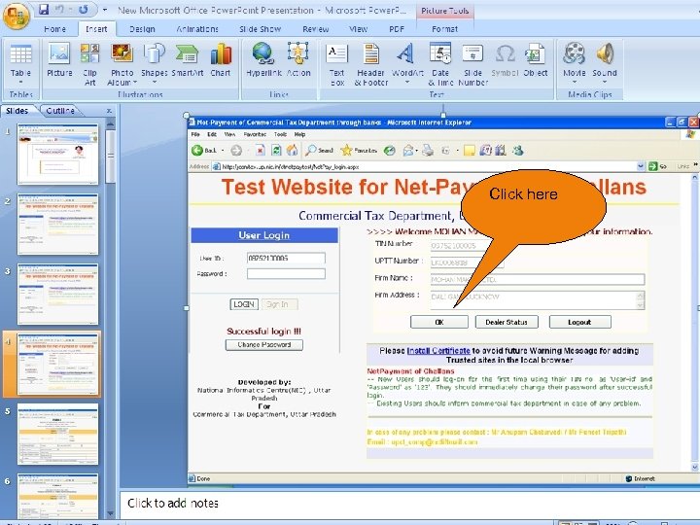Screen dimensions: 700x525
Task: Open the Review ribbon tab
Action: pyautogui.click(x=316, y=29)
